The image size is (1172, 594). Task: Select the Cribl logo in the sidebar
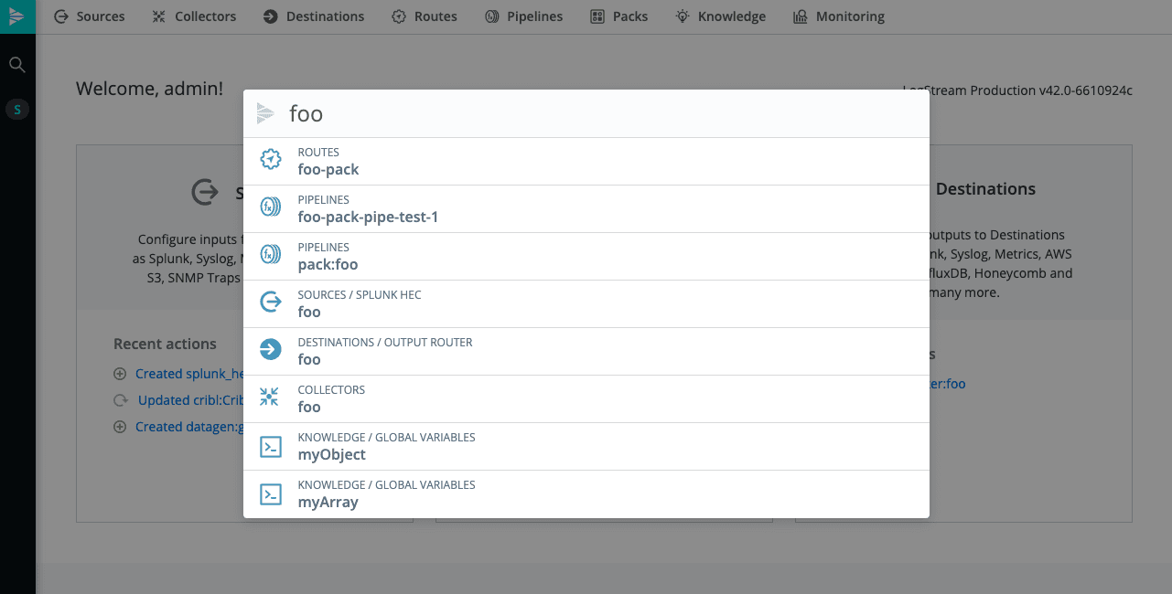pyautogui.click(x=17, y=16)
